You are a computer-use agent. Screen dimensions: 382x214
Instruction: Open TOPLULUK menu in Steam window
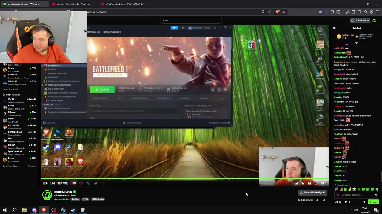point(94,32)
